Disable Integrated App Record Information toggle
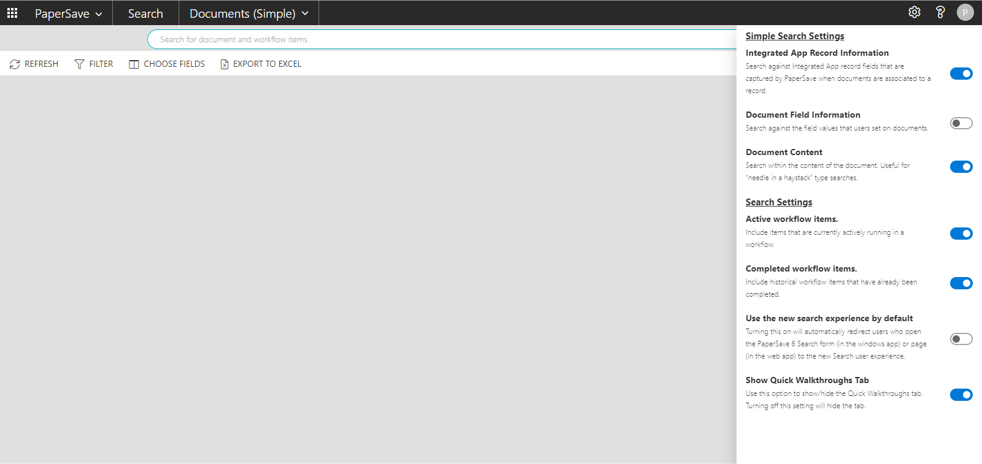 pyautogui.click(x=961, y=74)
